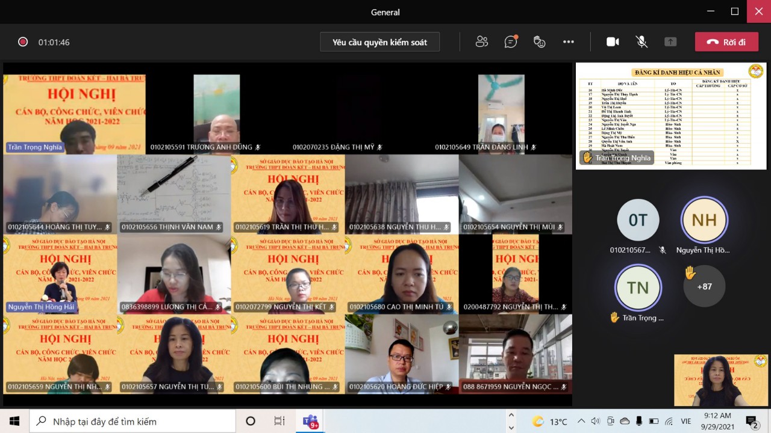771x433 pixels.
Task: Select Đặng Thị Mỹ's video tile
Action: pyautogui.click(x=359, y=114)
